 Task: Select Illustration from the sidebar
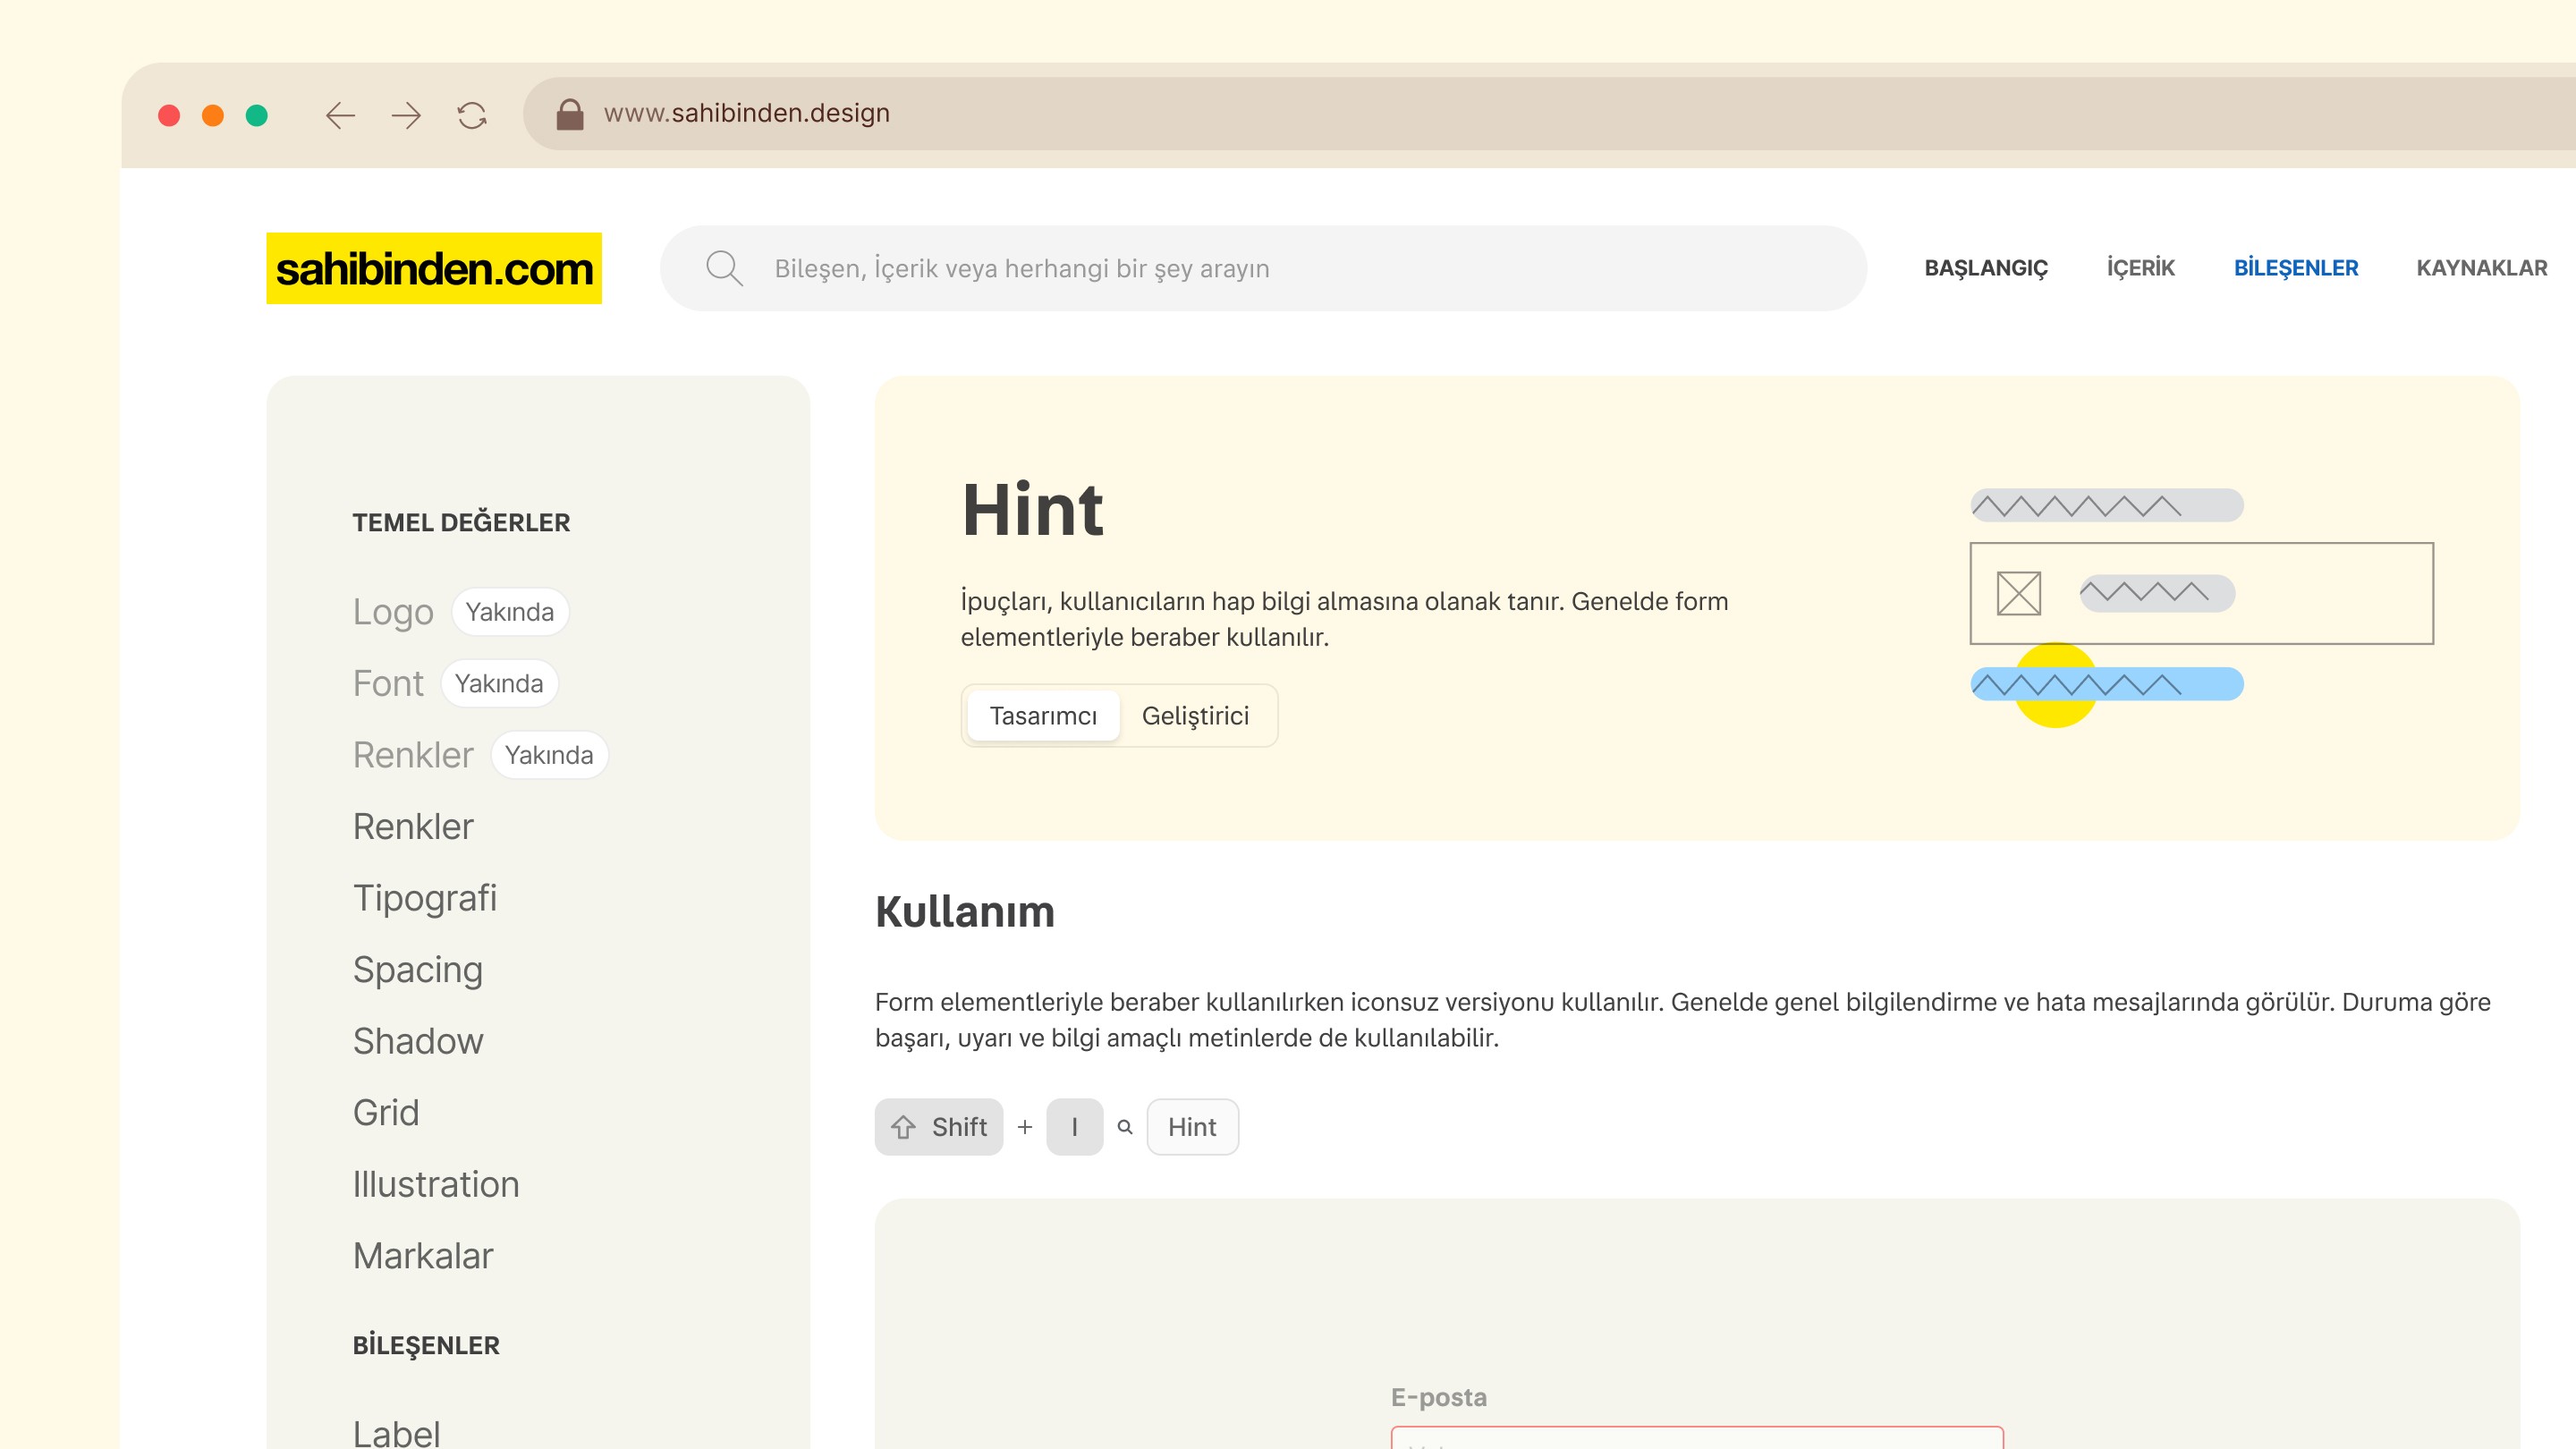point(436,1185)
